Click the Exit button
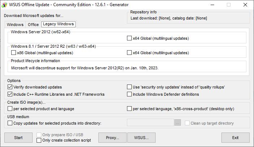Viewport: 254px width, 147px height. (x=236, y=138)
